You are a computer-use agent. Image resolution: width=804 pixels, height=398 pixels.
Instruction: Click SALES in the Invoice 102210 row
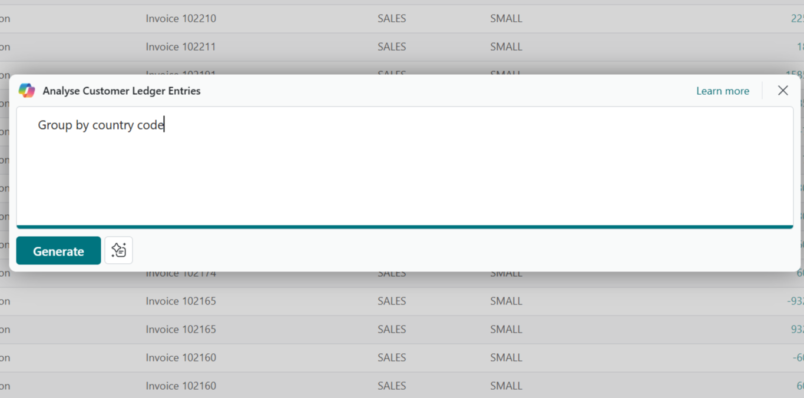coord(392,19)
